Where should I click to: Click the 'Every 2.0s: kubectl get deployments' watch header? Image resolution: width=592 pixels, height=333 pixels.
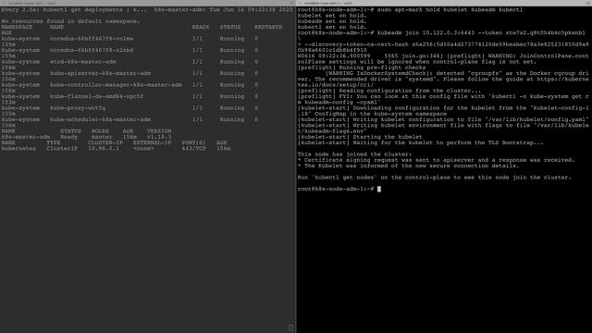pyautogui.click(x=74, y=10)
